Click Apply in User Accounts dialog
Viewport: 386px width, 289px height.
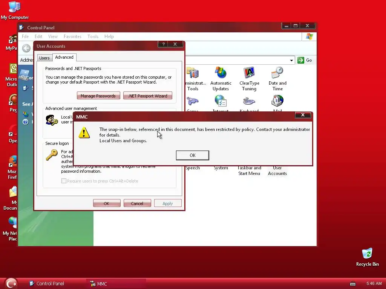(168, 203)
